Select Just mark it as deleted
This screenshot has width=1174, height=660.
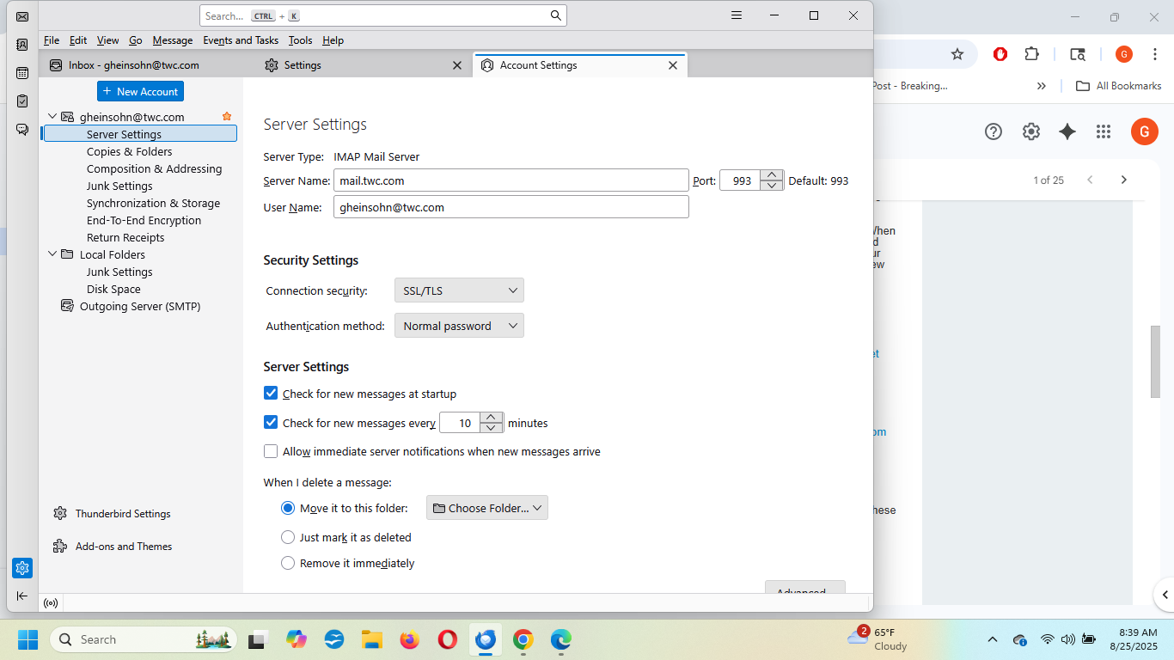(x=288, y=537)
